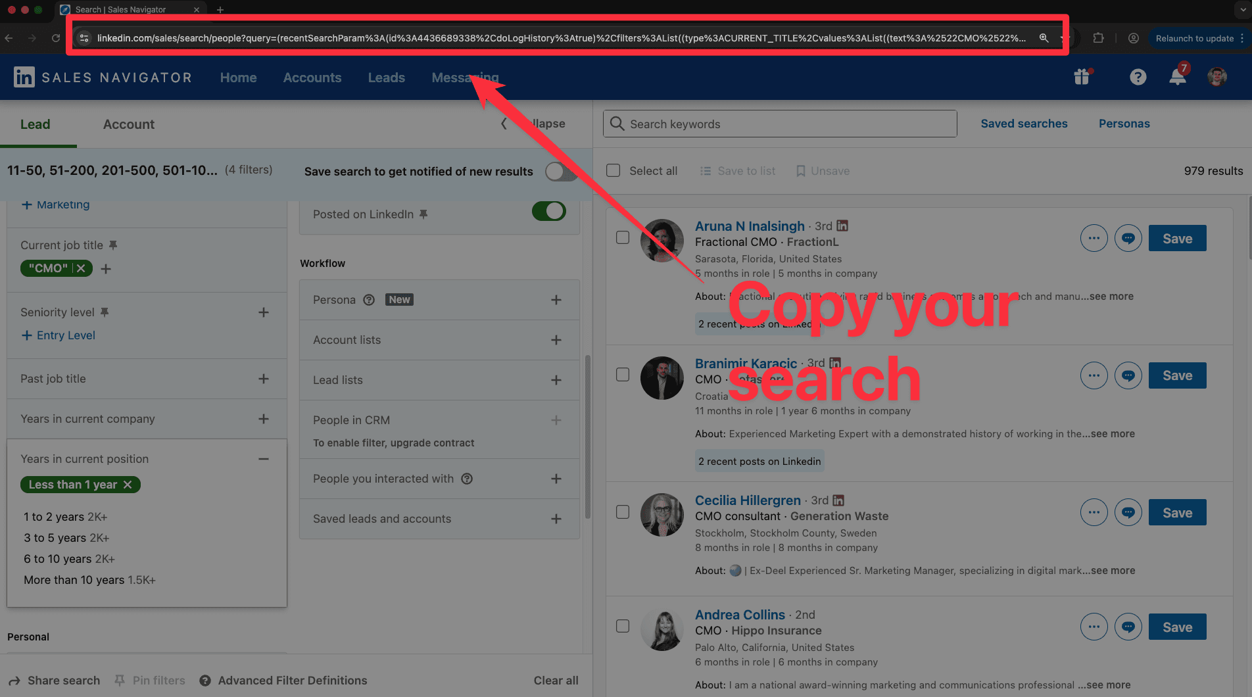Save Andrea Collins as lead
Viewport: 1252px width, 697px height.
(x=1178, y=627)
